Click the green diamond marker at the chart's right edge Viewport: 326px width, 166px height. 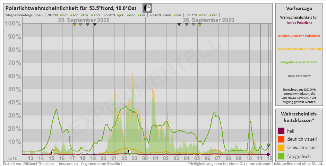[x=268, y=145]
